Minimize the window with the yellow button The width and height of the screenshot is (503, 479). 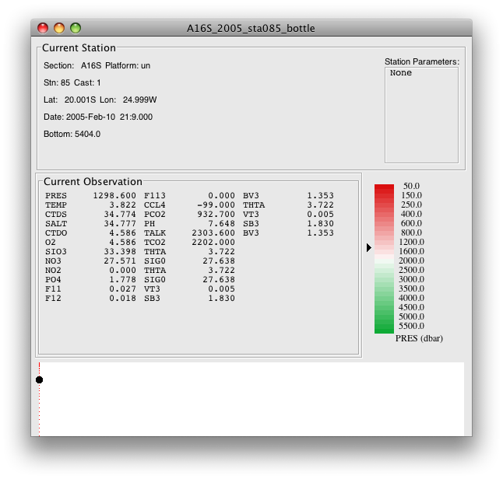click(59, 28)
